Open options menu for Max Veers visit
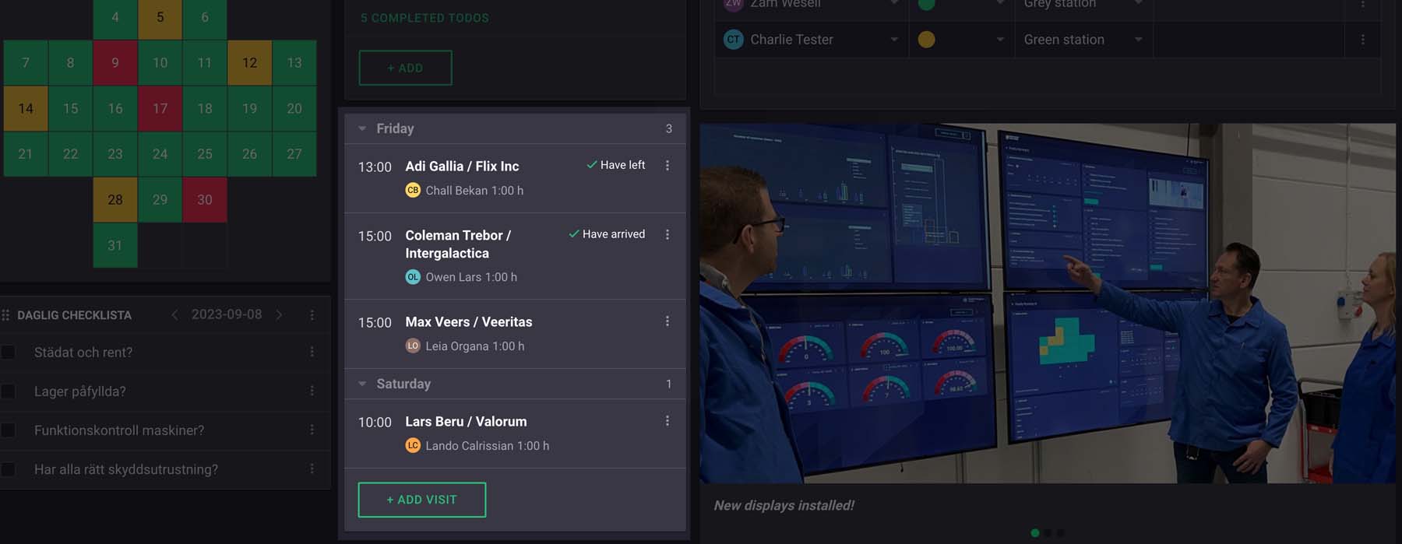The width and height of the screenshot is (1402, 544). (x=668, y=321)
